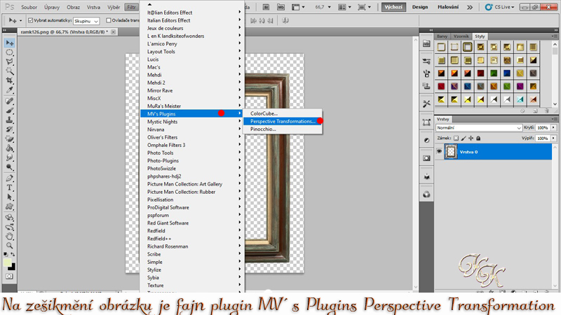Select the Zoom tool in toolbox
This screenshot has height=315, width=561.
[9, 246]
